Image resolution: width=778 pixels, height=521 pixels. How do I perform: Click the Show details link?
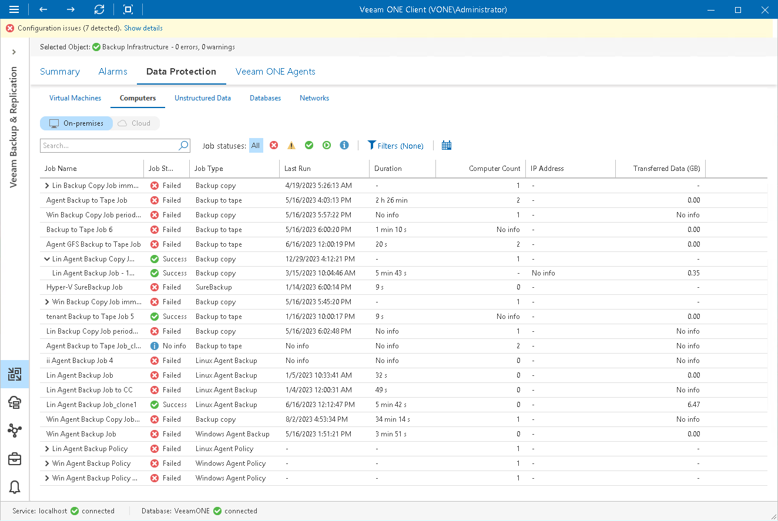pyautogui.click(x=143, y=28)
